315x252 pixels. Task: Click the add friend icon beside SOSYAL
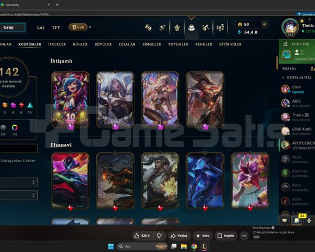click(x=313, y=69)
